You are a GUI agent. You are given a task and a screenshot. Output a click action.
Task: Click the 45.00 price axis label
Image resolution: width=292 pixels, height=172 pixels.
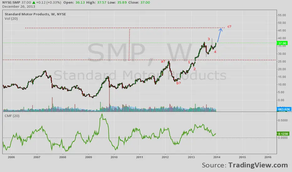tap(282, 31)
